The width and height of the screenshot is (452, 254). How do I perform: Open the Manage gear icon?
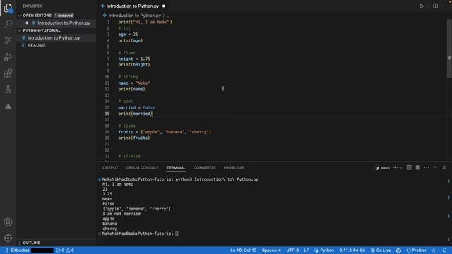pyautogui.click(x=8, y=238)
